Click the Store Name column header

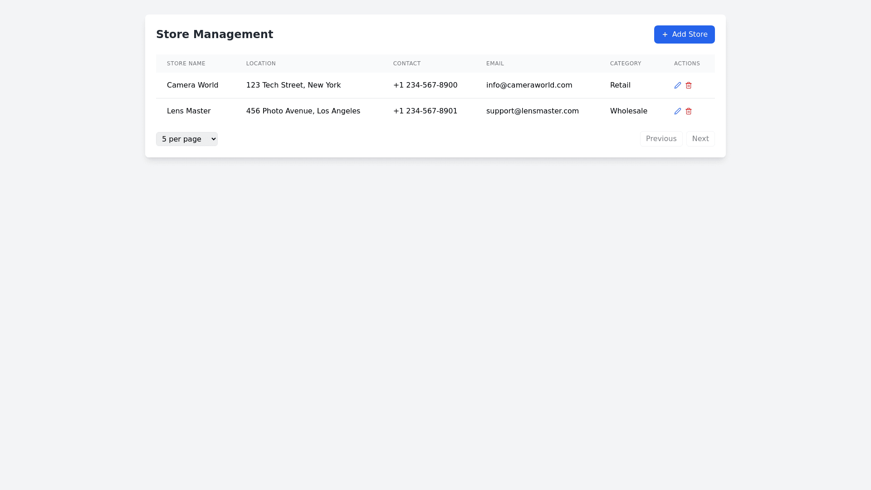[x=186, y=64]
